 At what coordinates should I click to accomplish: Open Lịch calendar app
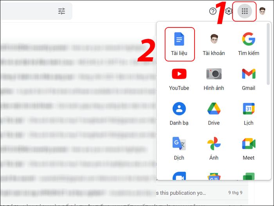[249, 114]
